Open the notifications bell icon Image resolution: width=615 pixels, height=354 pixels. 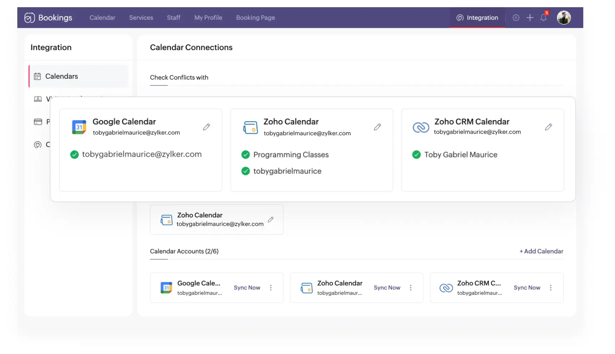543,18
